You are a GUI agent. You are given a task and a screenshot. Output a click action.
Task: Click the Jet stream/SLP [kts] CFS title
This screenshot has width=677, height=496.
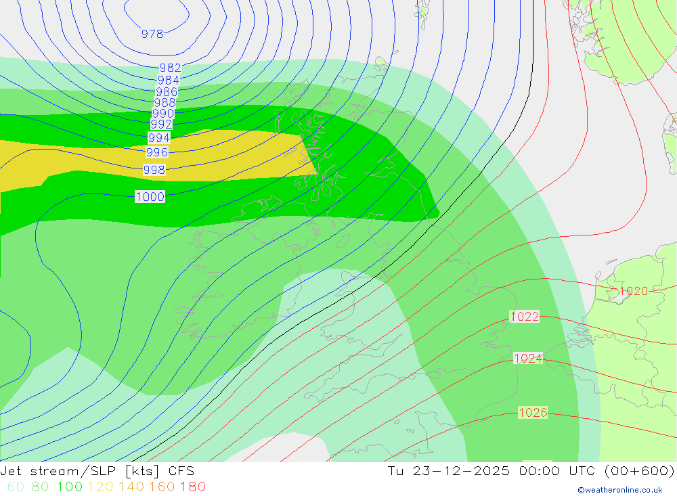pyautogui.click(x=97, y=470)
